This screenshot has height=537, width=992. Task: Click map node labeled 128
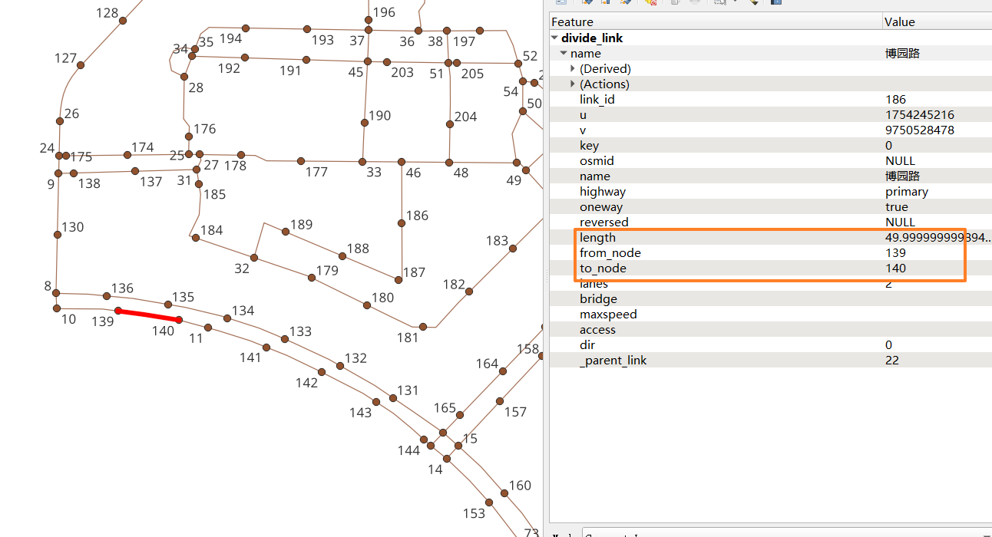[123, 21]
